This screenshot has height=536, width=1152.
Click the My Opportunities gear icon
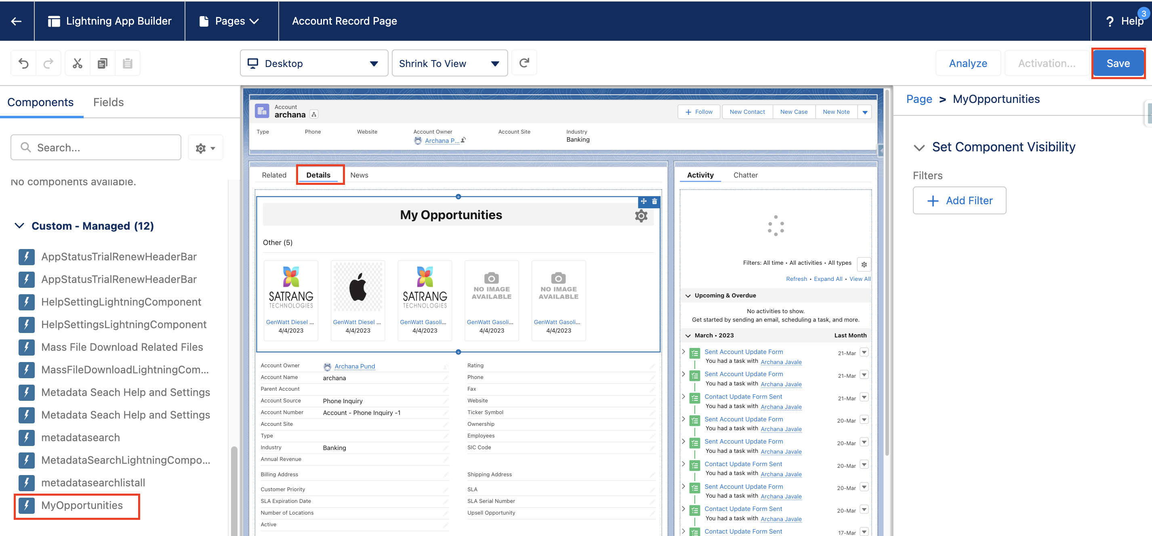641,216
